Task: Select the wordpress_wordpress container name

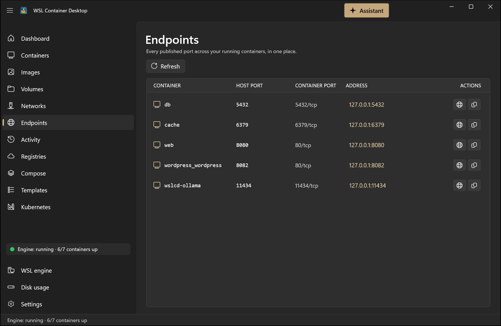Action: 193,165
